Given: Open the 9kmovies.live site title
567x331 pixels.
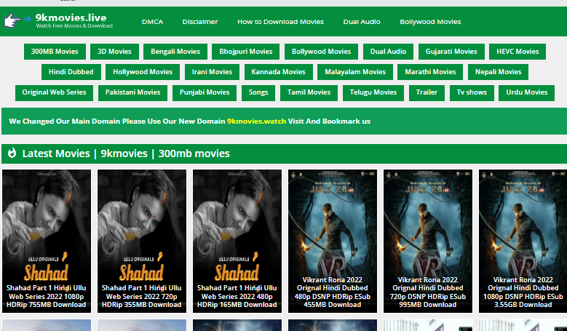Looking at the screenshot, I should (x=71, y=17).
